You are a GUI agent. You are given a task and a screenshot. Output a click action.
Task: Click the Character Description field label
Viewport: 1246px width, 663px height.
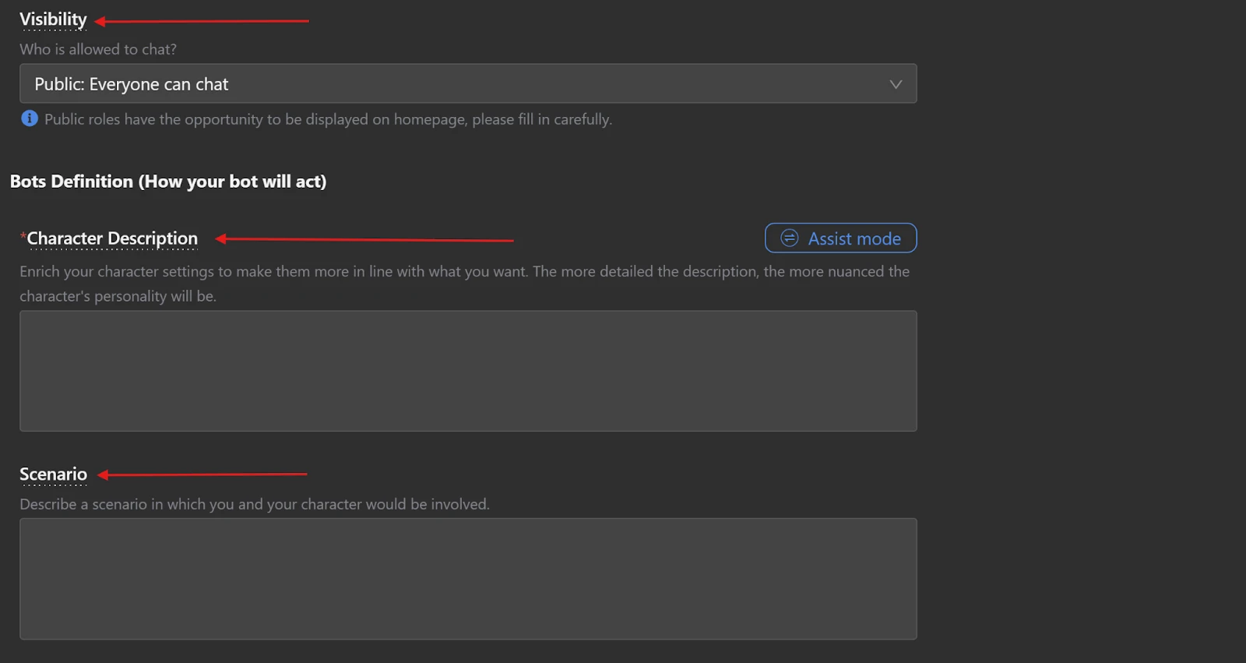pyautogui.click(x=113, y=238)
